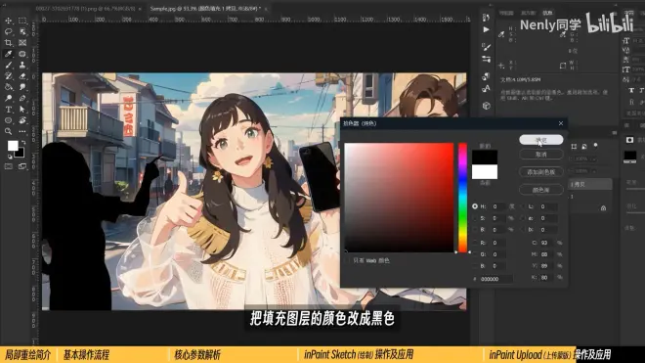Click the Cancel button in color picker
The image size is (645, 363).
[x=541, y=155]
